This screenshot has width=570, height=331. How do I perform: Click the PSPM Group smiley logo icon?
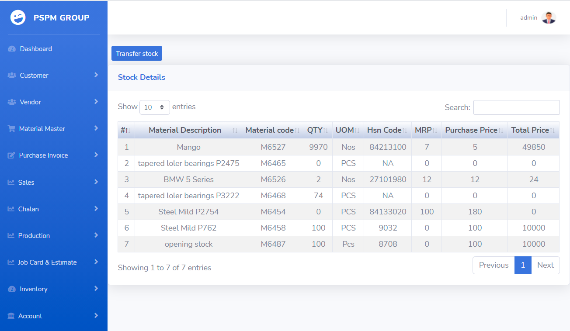tap(18, 17)
